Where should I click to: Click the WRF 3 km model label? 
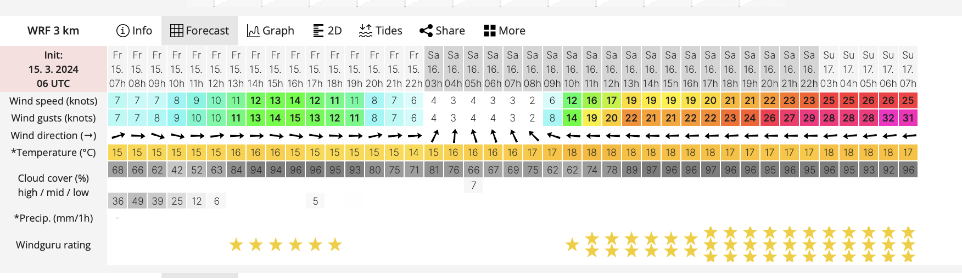pos(53,31)
